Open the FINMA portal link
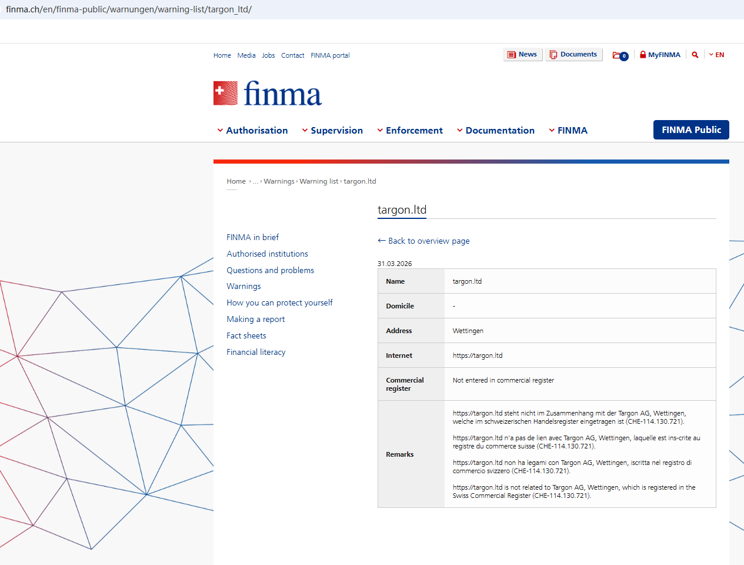 click(330, 55)
